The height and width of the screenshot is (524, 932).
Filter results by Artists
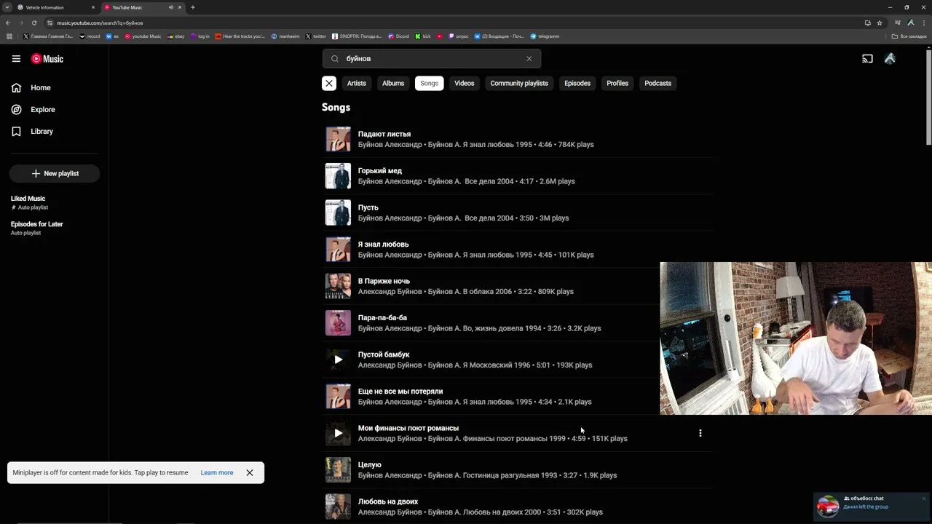[x=357, y=83]
